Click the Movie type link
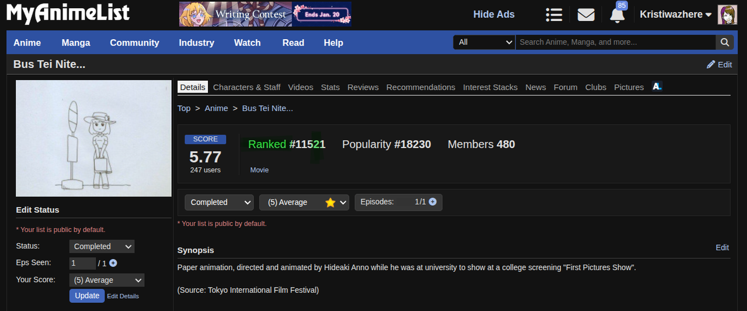This screenshot has height=311, width=747. tap(259, 170)
